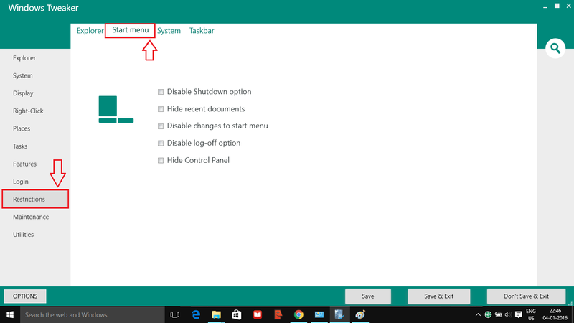Open the search magnifier icon
This screenshot has height=323, width=574.
click(555, 48)
